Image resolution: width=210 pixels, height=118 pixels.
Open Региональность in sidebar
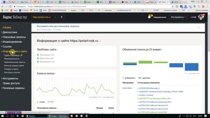[x=12, y=59]
